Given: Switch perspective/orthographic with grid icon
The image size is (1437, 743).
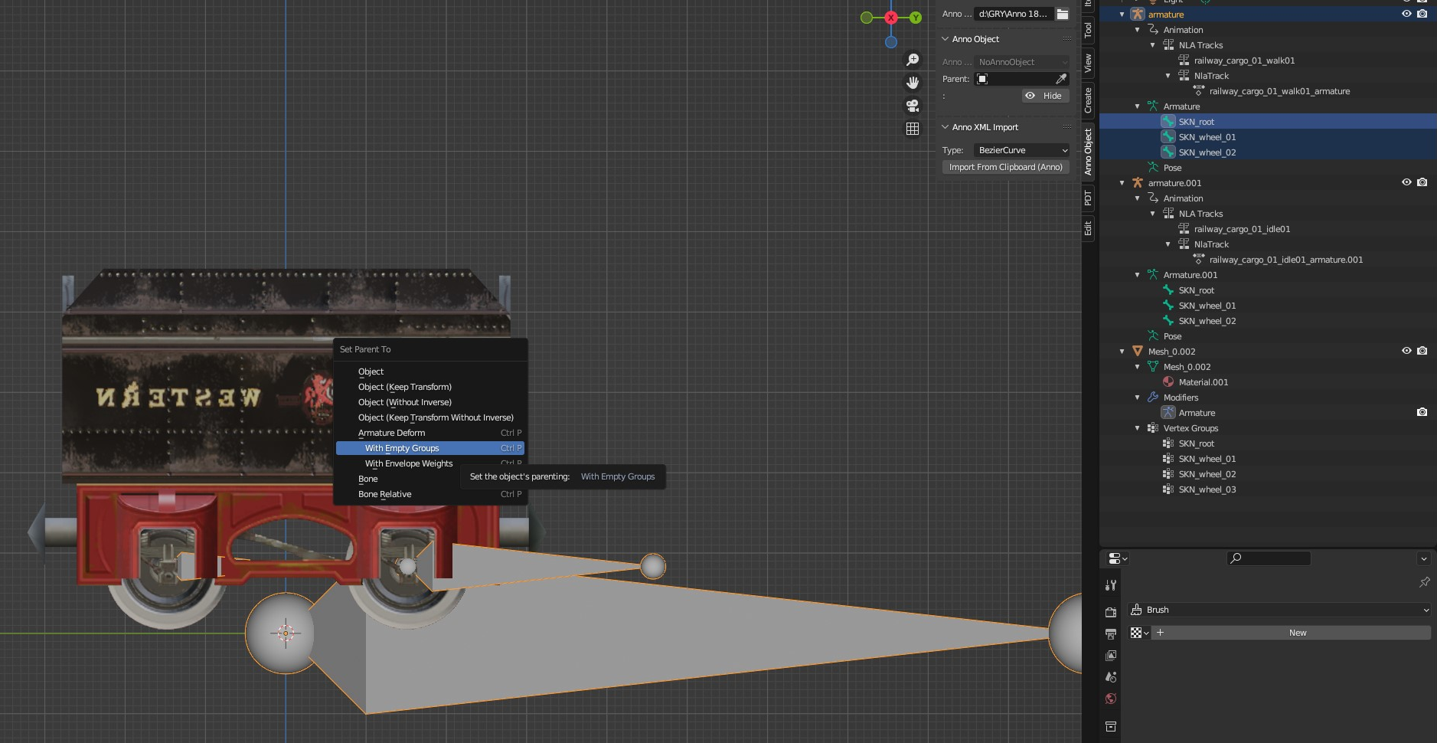Looking at the screenshot, I should pyautogui.click(x=913, y=129).
